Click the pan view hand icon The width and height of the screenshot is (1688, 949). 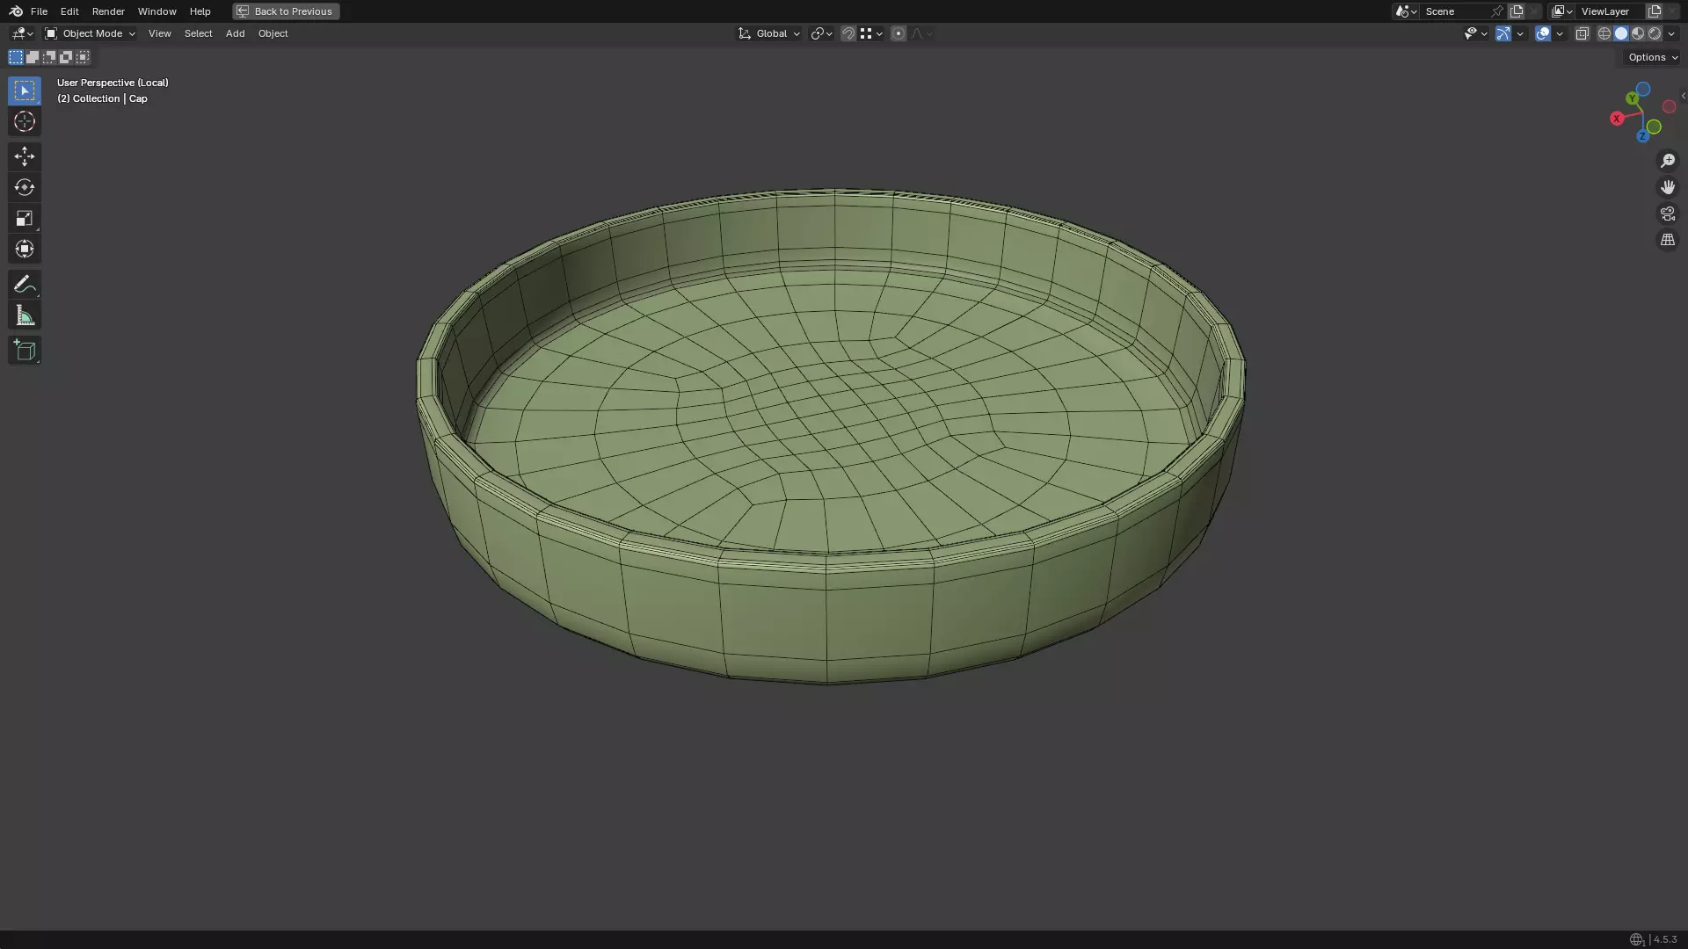(1667, 187)
